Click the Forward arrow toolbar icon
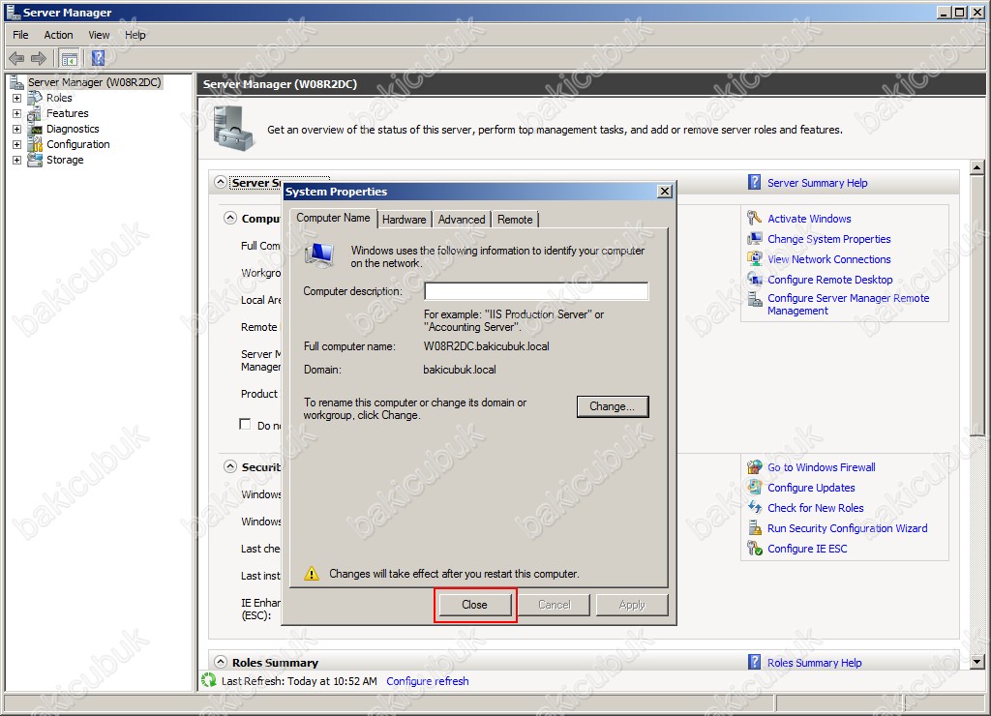991x716 pixels. tap(39, 59)
